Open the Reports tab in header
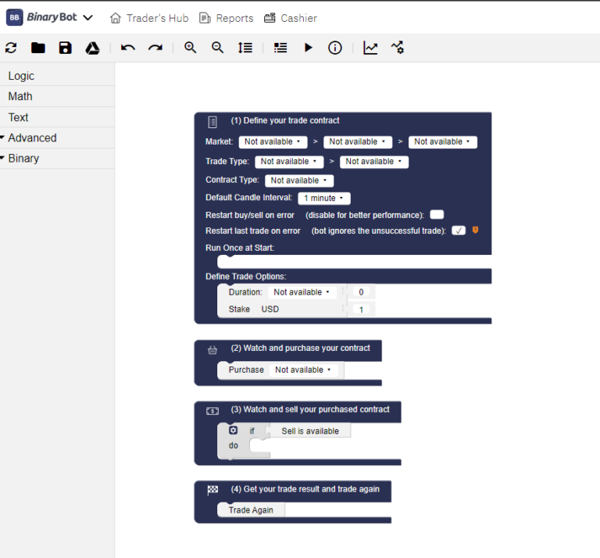Image resolution: width=600 pixels, height=558 pixels. tap(227, 18)
